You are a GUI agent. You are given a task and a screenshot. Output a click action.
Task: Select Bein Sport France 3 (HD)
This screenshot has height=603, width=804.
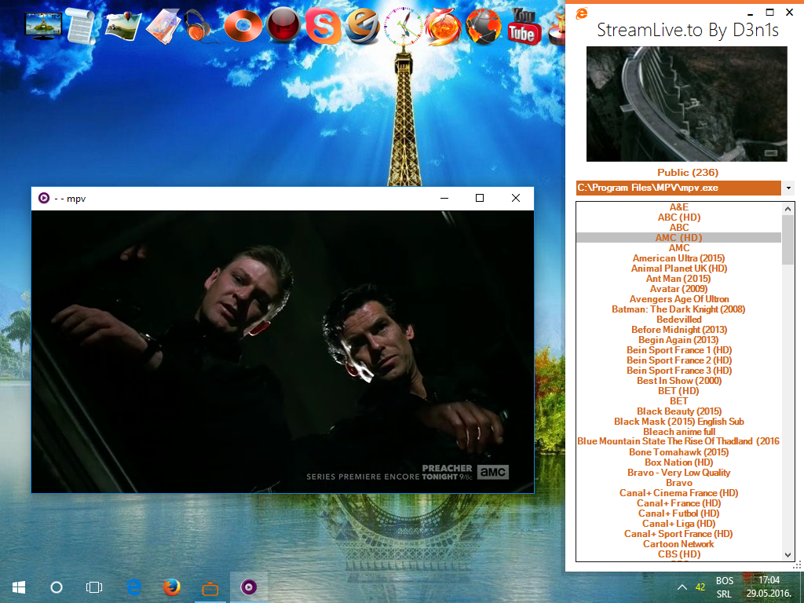[679, 371]
